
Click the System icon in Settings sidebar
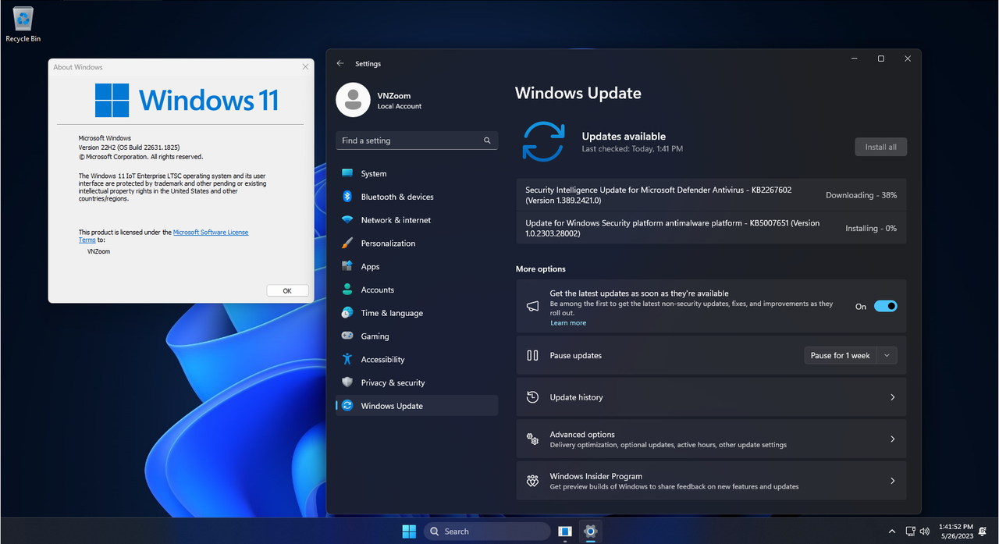[x=347, y=173]
